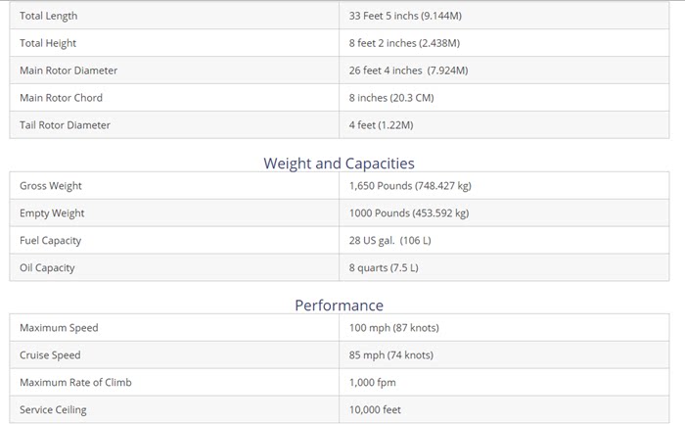Select the 1,000 fpm climb rate value

pyautogui.click(x=373, y=383)
